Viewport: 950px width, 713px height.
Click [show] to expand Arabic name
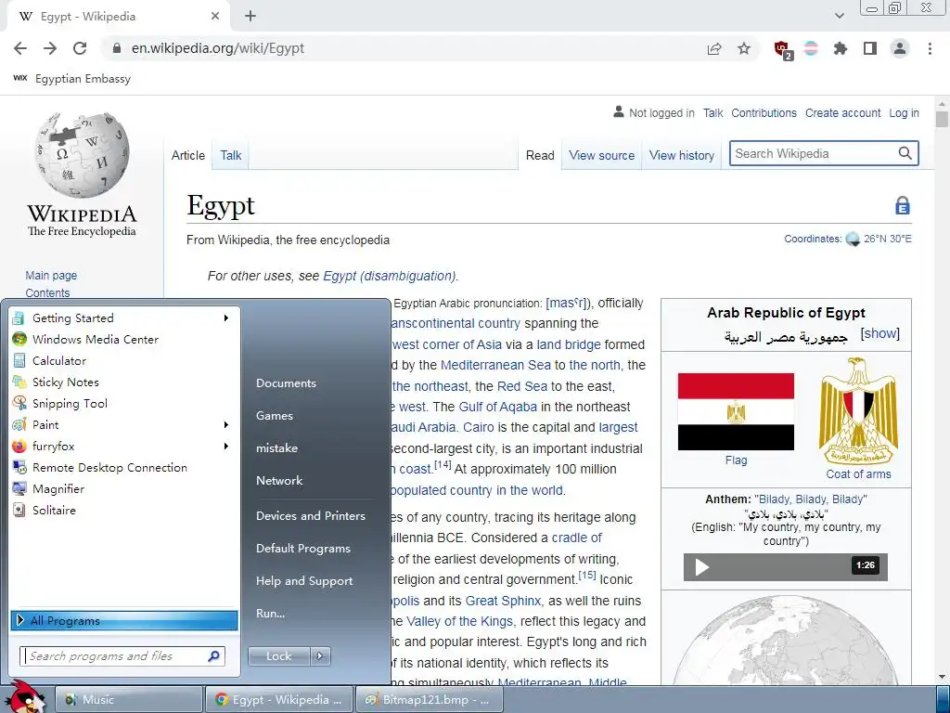tap(879, 333)
